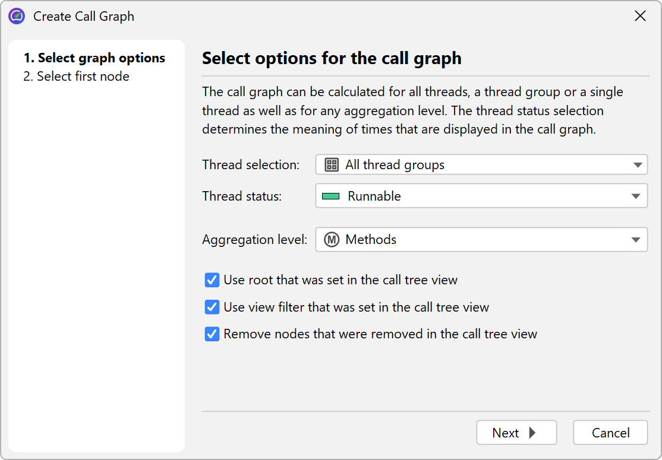Go to step "2. Select first node"

76,77
